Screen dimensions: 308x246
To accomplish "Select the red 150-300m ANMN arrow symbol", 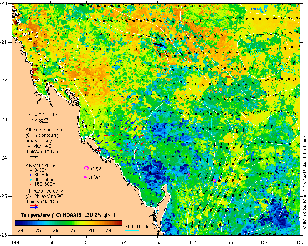I will 31,184.
